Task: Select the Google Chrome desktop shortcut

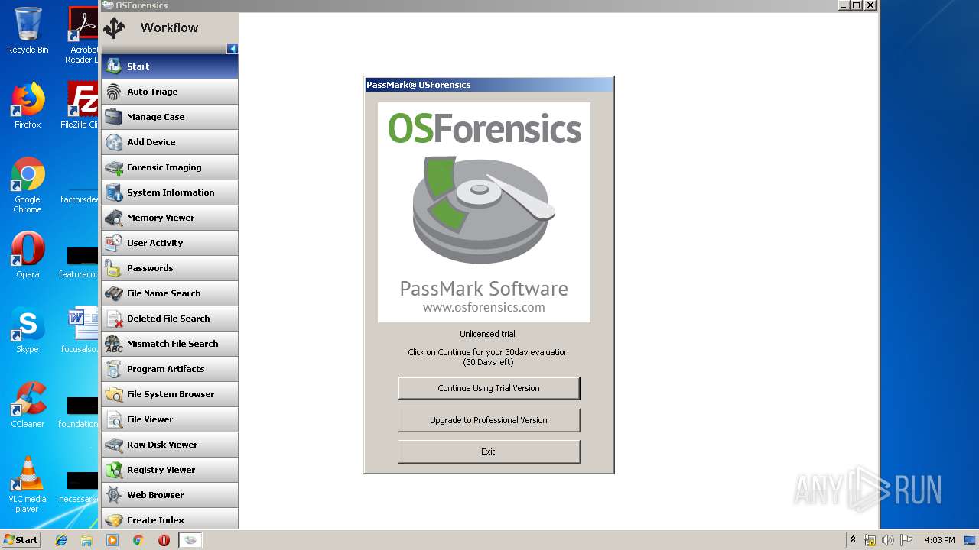Action: point(28,186)
